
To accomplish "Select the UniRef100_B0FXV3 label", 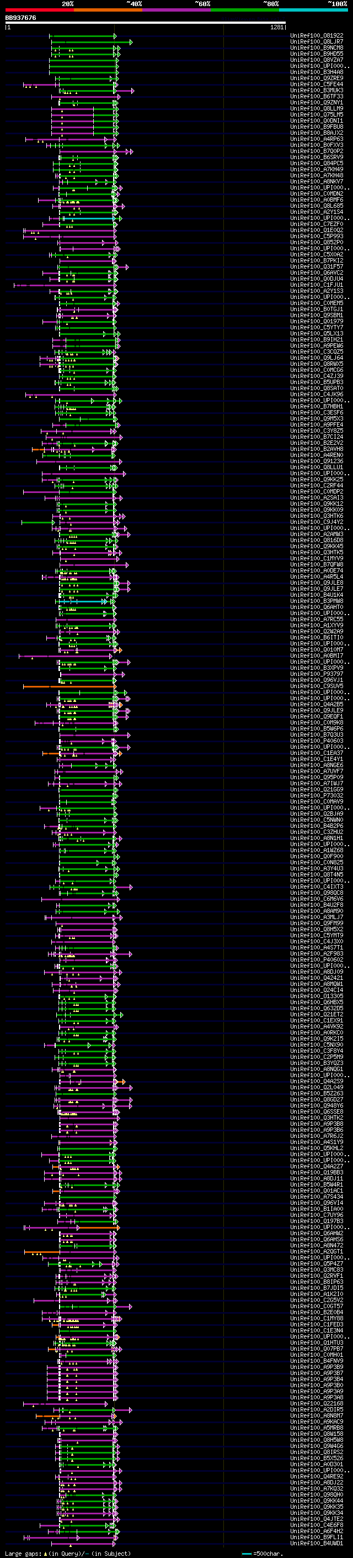I will (317, 145).
